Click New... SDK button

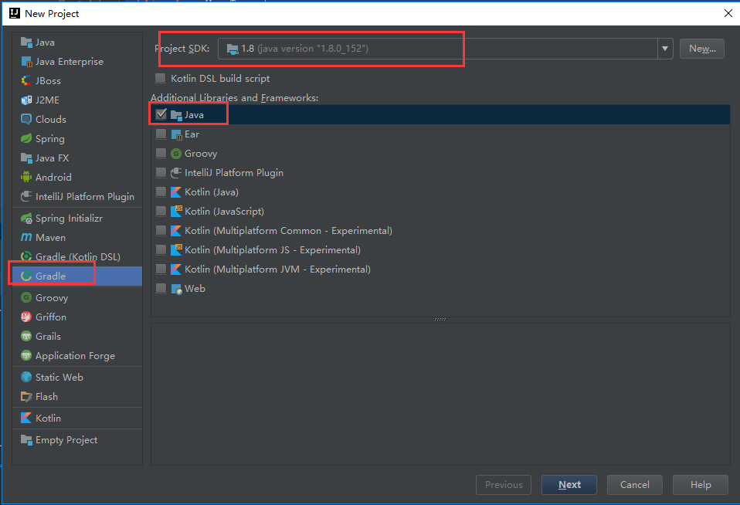click(702, 49)
